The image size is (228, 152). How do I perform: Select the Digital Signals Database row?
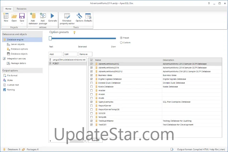155,79
